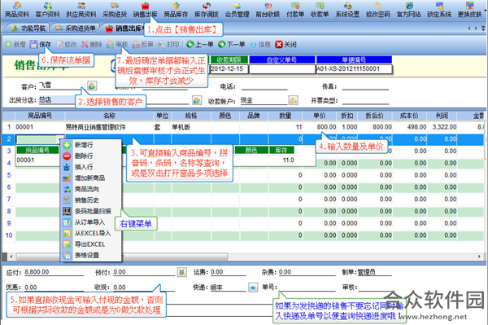Image resolution: width=488 pixels, height=325 pixels.
Task: Select 从EXCEL导入 in the context menu
Action: pyautogui.click(x=93, y=233)
